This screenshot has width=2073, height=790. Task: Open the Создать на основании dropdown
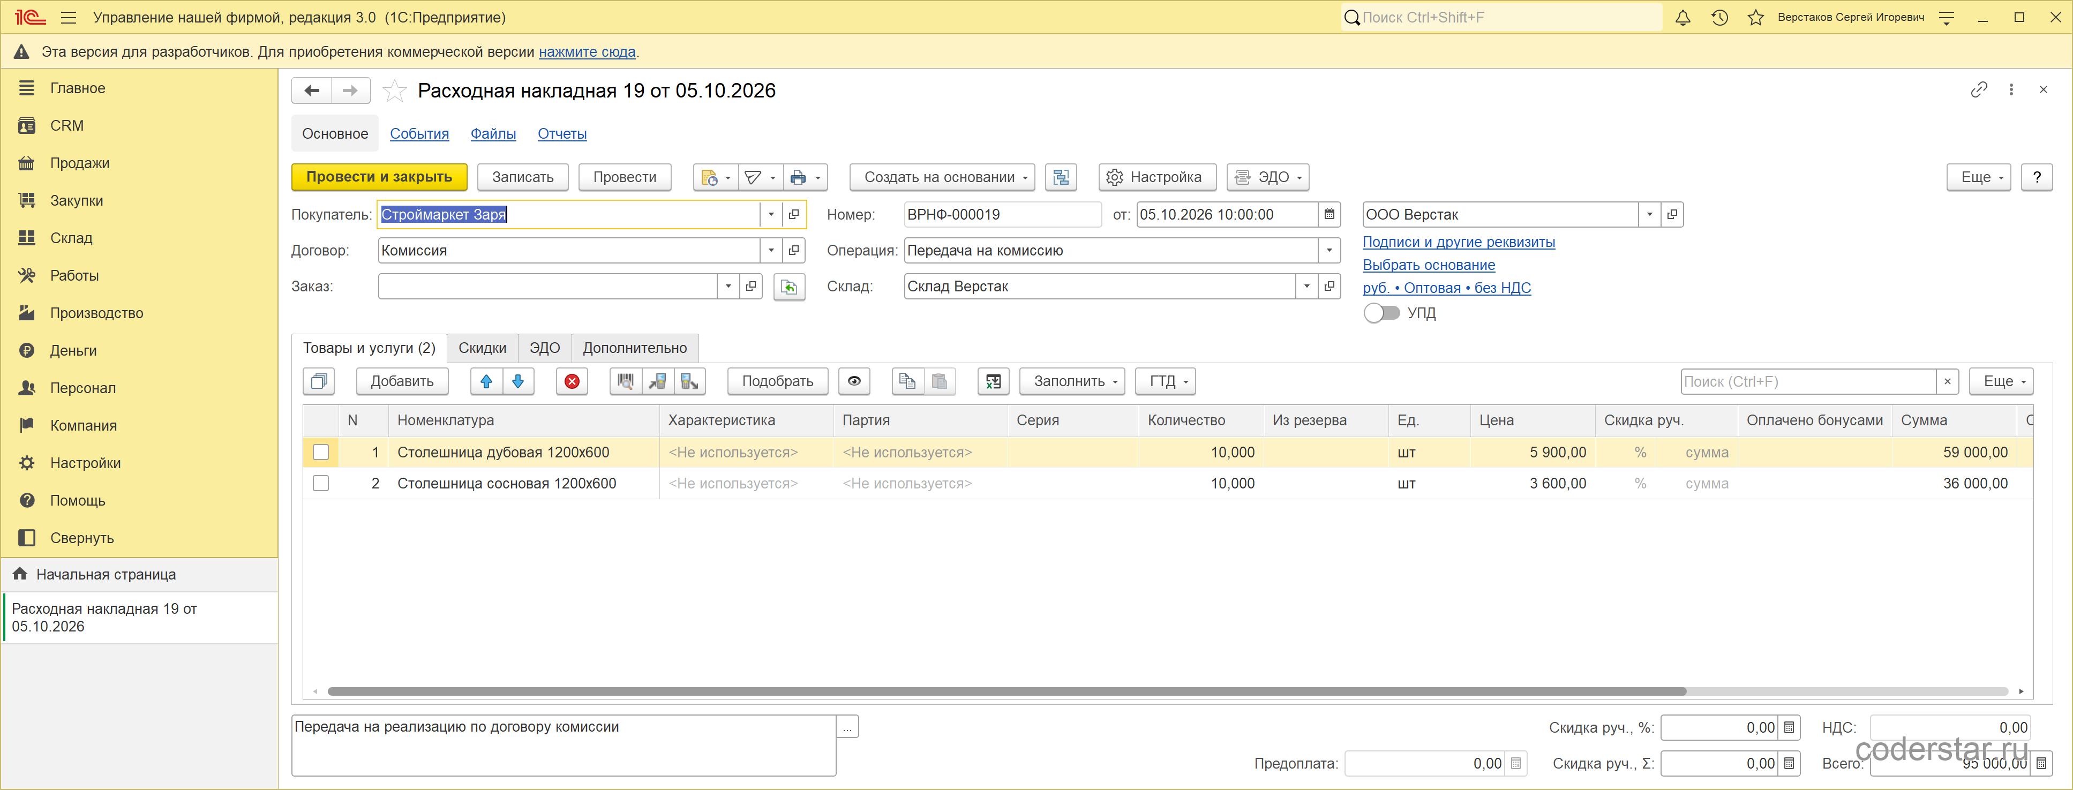point(942,177)
